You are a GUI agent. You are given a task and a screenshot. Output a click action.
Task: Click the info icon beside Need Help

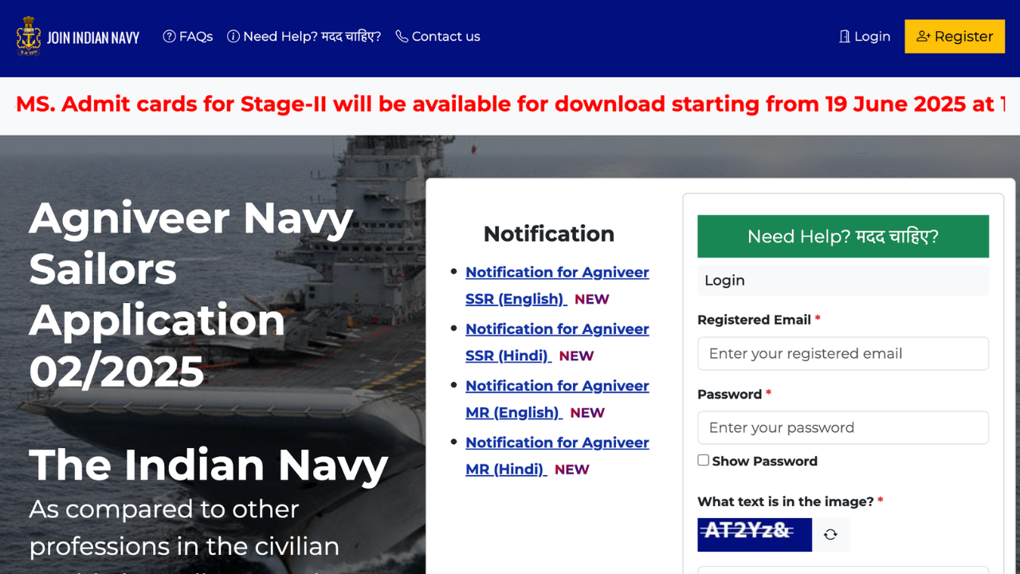[233, 37]
